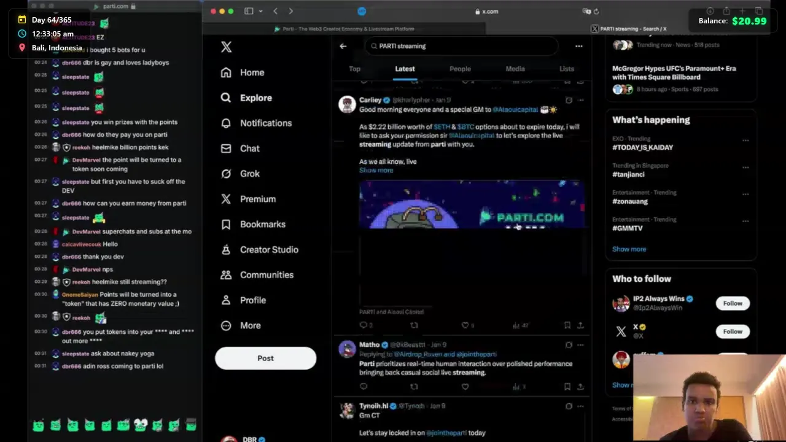786x442 pixels.
Task: Click the Safari sidebar toggle button
Action: click(249, 11)
